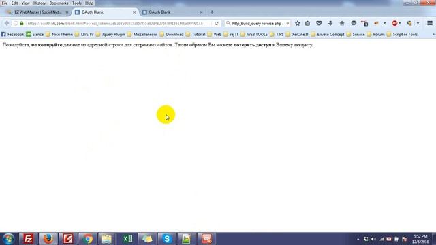This screenshot has width=436, height=245.
Task: Open the WEB TOOLS bookmark folder
Action: (x=254, y=35)
